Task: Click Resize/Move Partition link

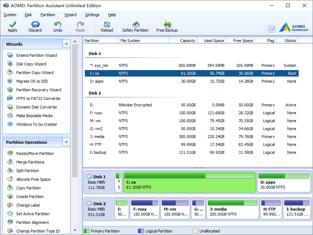Action: coord(35,153)
